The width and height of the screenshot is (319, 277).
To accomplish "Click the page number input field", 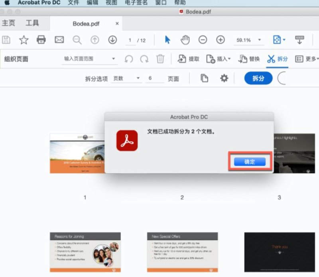I will pyautogui.click(x=131, y=40).
